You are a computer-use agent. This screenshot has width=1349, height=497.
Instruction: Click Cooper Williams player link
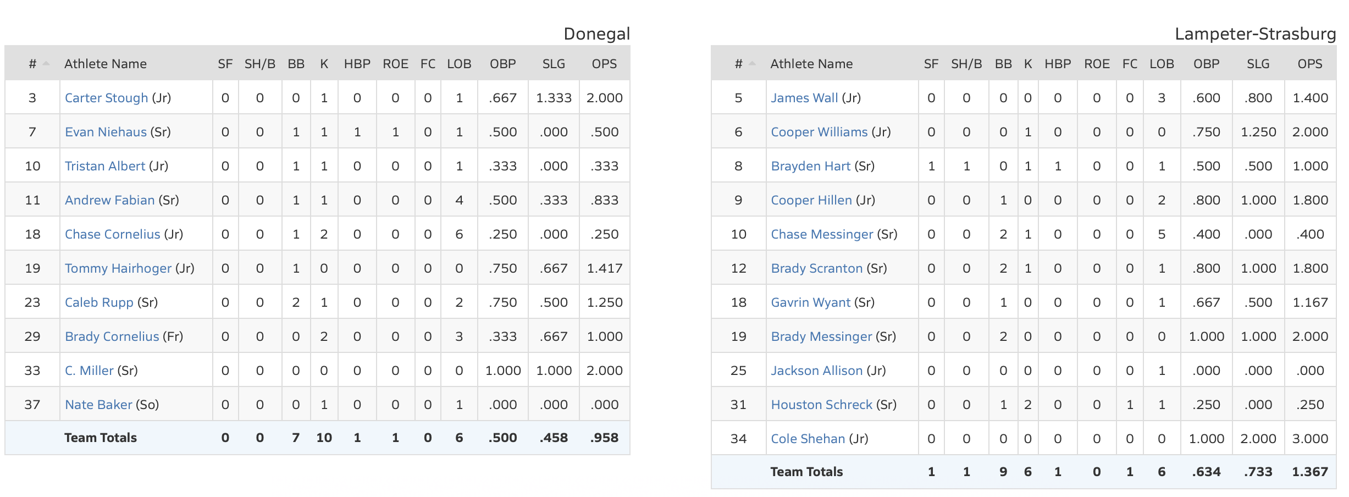[819, 132]
